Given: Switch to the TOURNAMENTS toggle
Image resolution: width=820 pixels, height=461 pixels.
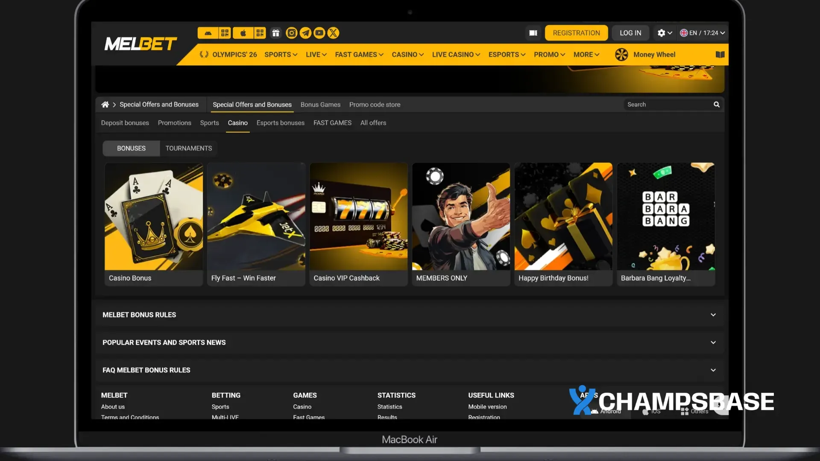Looking at the screenshot, I should (x=188, y=148).
